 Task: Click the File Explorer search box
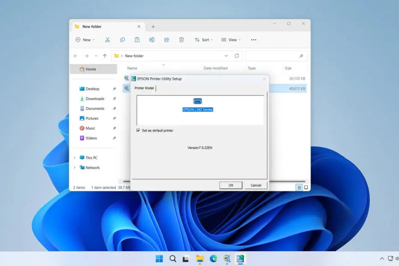click(x=276, y=56)
